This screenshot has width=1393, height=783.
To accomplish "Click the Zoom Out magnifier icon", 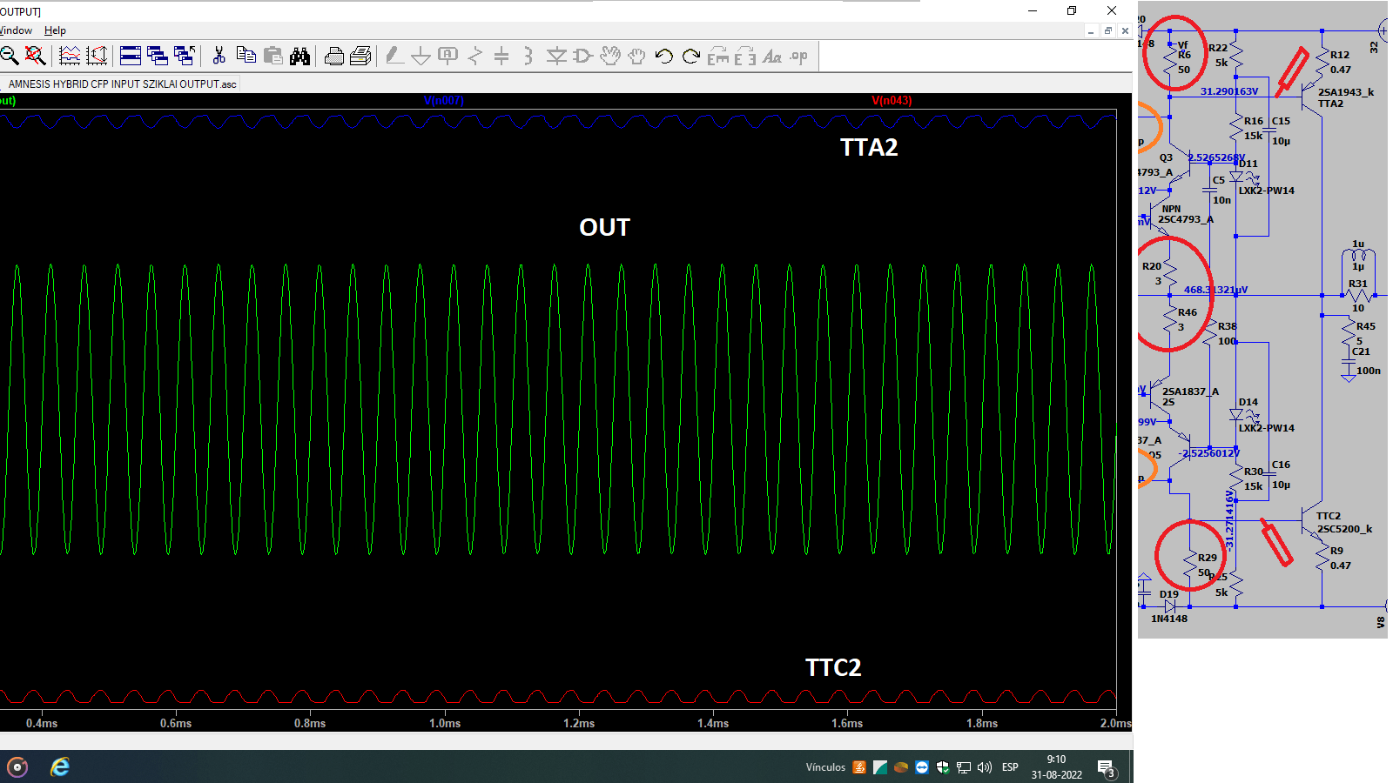I will pos(9,57).
